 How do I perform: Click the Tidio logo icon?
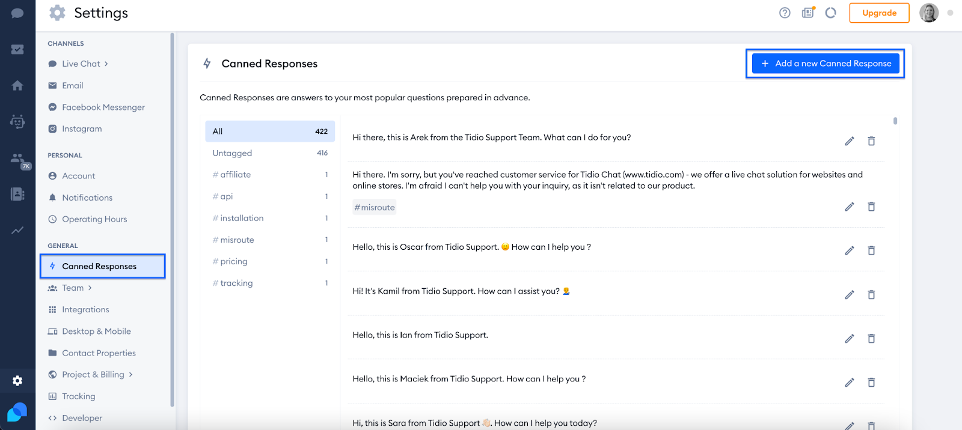[x=17, y=412]
